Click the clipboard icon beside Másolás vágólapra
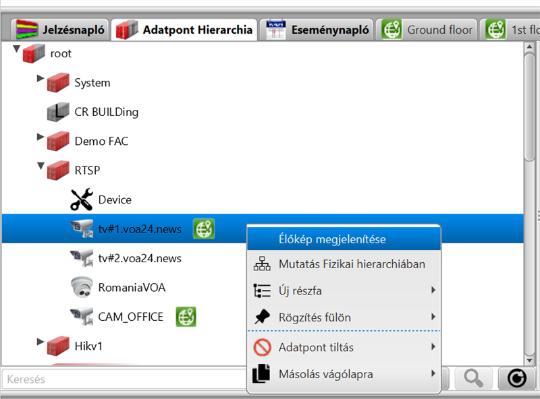This screenshot has width=540, height=399. pyautogui.click(x=262, y=372)
